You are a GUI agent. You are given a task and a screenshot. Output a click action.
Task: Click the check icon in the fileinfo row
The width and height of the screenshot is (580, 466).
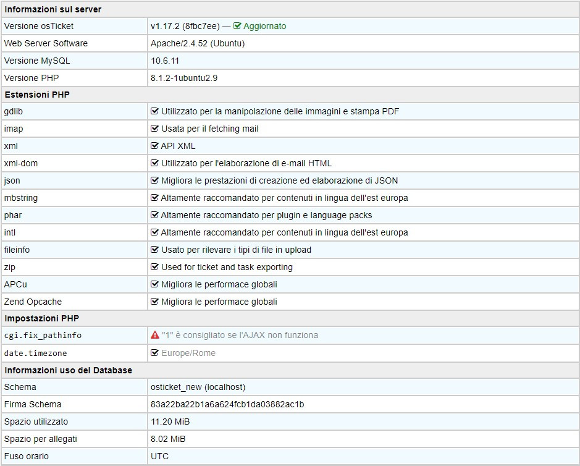(155, 250)
